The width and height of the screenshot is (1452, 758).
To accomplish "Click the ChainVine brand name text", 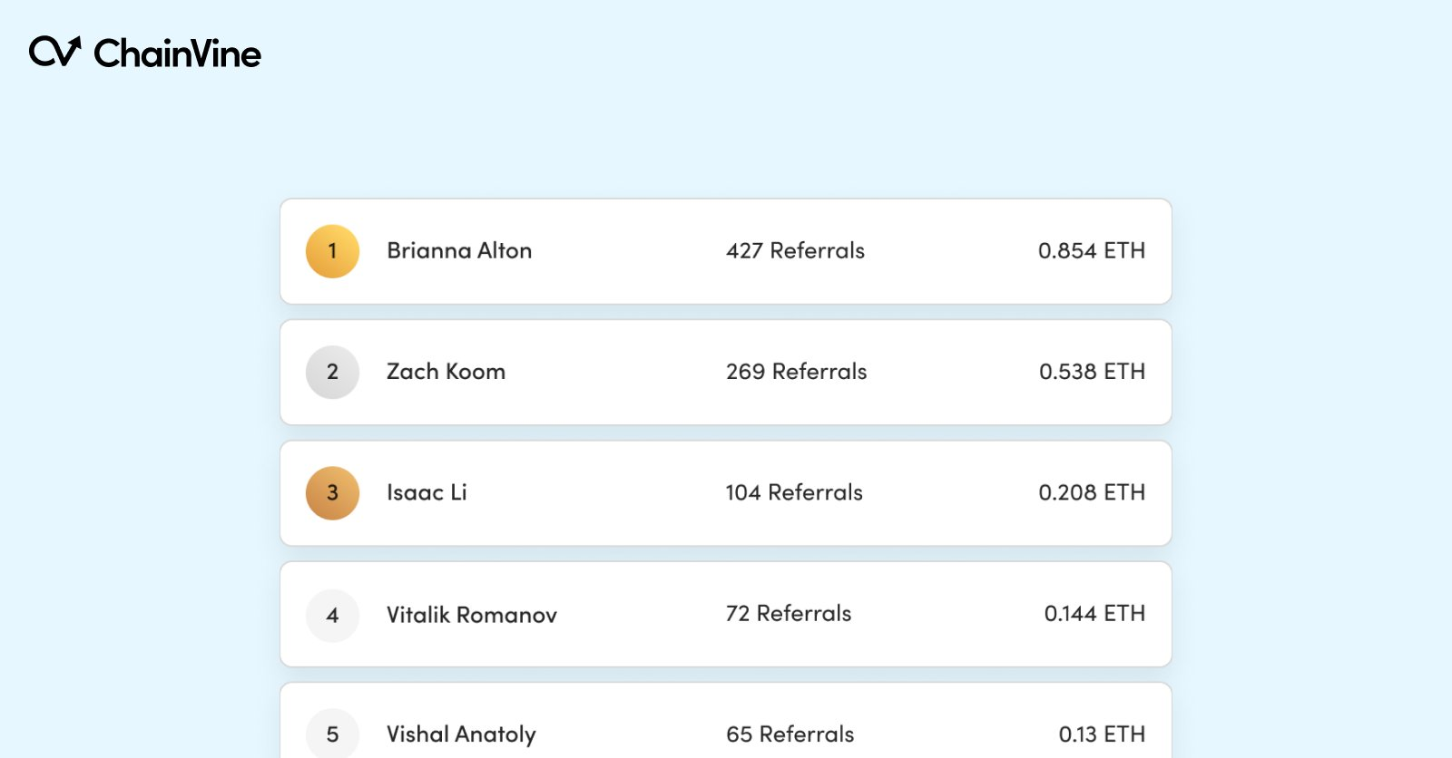I will click(177, 53).
